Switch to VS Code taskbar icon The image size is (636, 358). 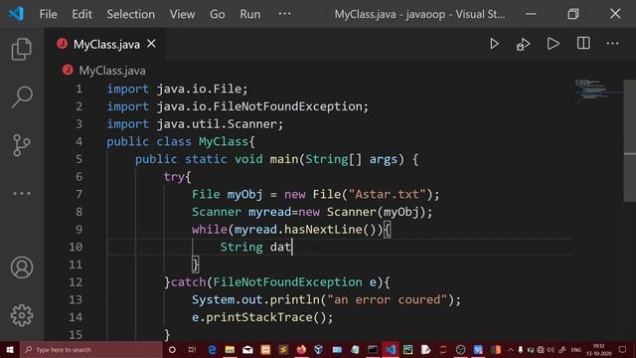pyautogui.click(x=391, y=349)
